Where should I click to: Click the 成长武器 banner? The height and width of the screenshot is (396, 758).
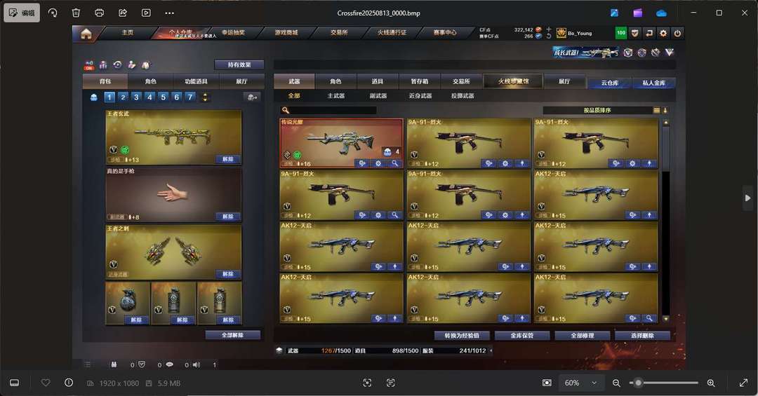point(585,53)
